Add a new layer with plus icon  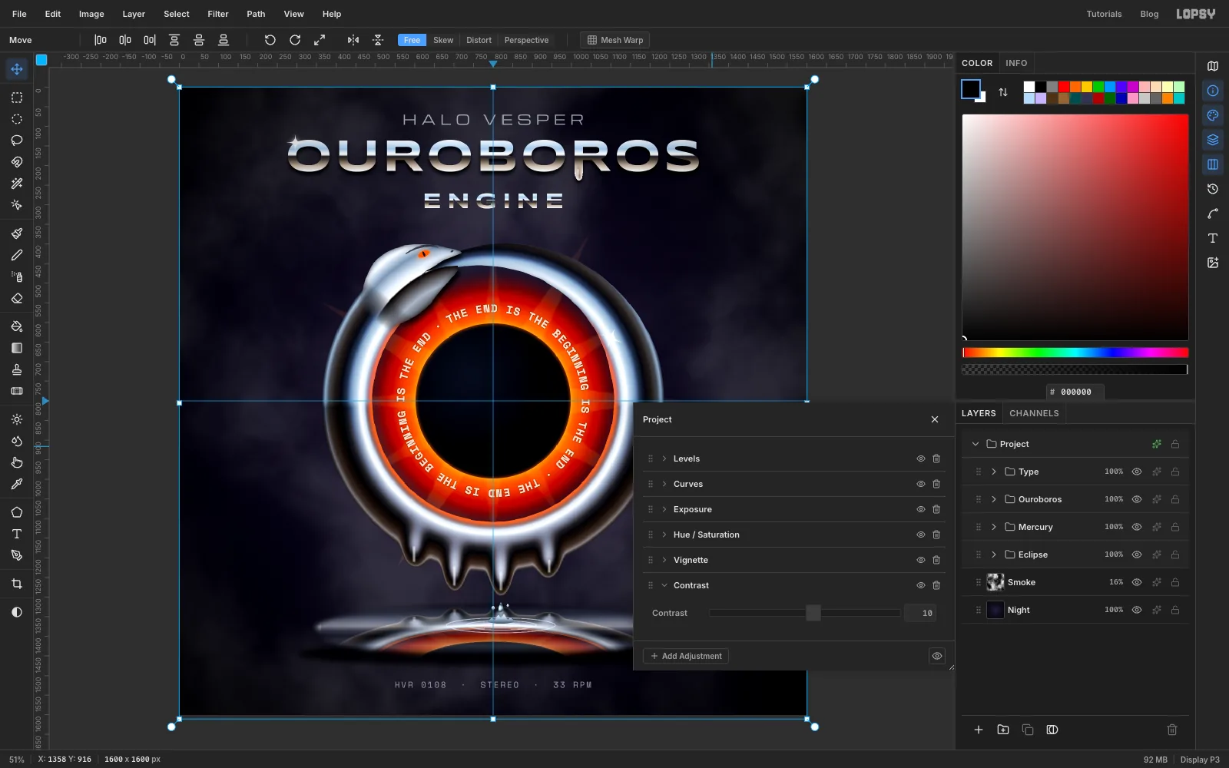pos(979,730)
